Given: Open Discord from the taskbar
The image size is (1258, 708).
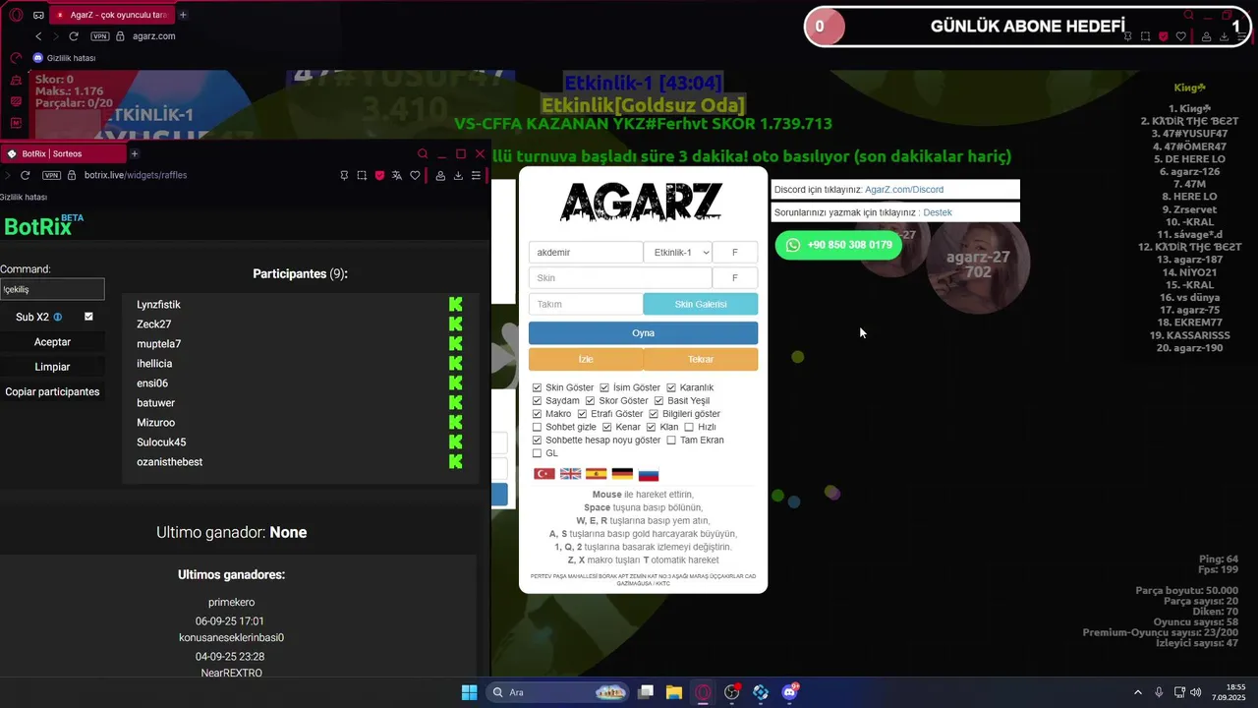Looking at the screenshot, I should pyautogui.click(x=789, y=692).
